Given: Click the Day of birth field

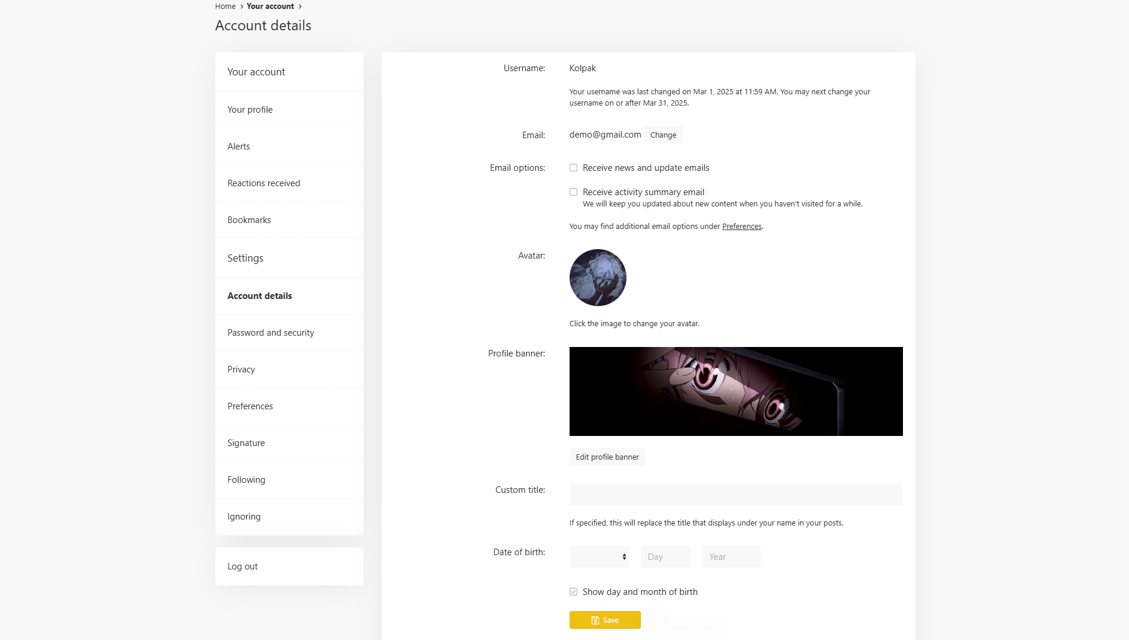Looking at the screenshot, I should 665,556.
